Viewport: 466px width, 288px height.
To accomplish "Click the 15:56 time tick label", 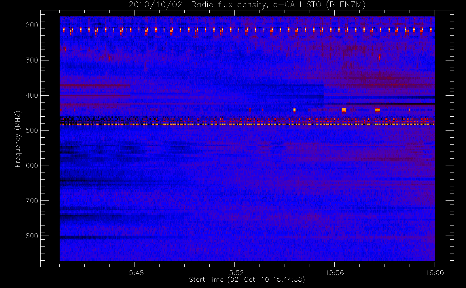I will (x=335, y=273).
